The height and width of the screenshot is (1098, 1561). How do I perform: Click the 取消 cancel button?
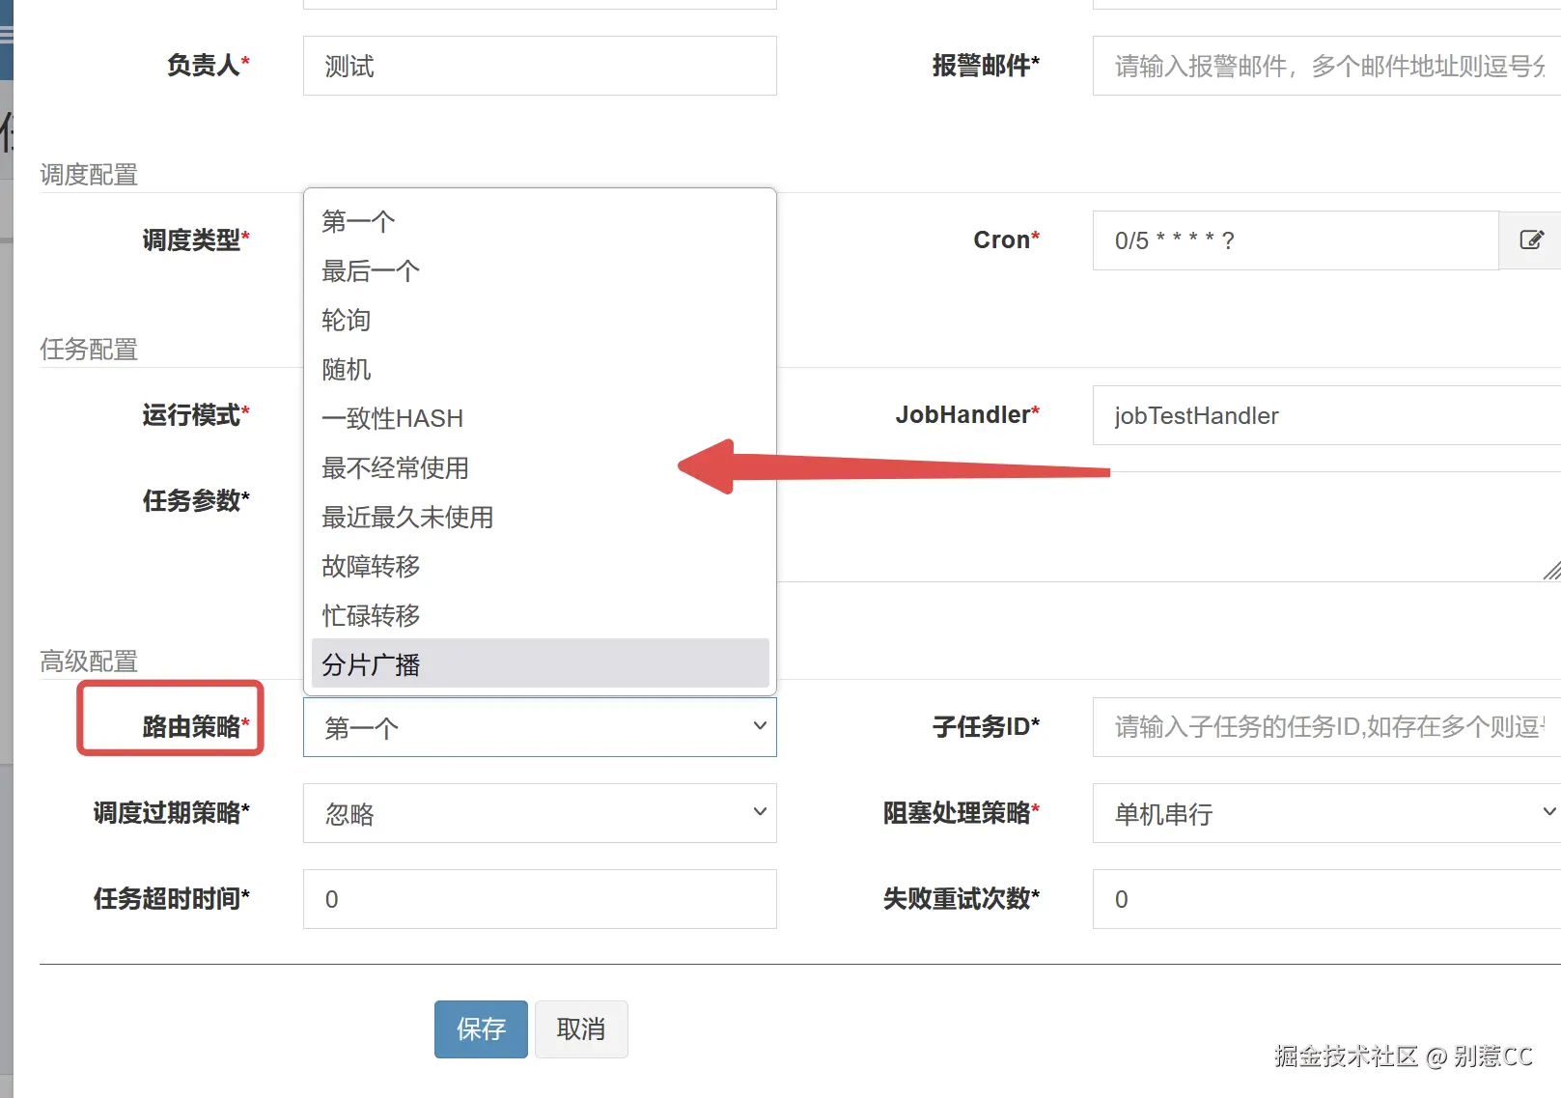click(x=581, y=1029)
